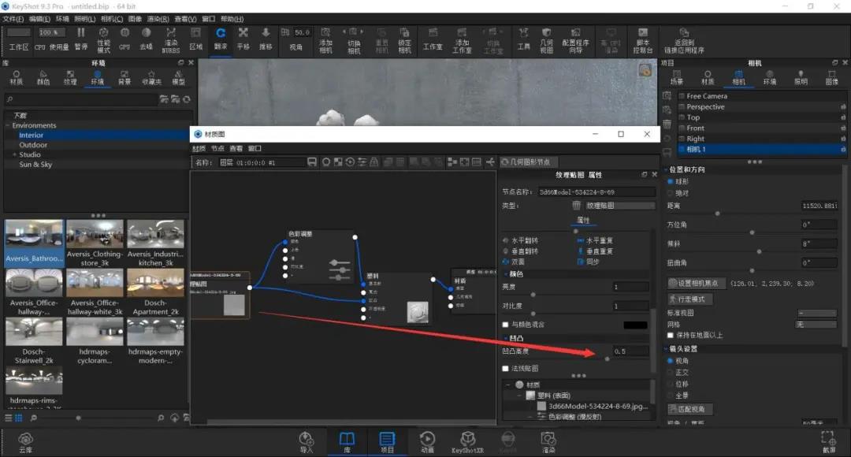Viewport: 851px width, 457px height.
Task: Switch to the 材质 tab in library panel
Action: [x=17, y=77]
